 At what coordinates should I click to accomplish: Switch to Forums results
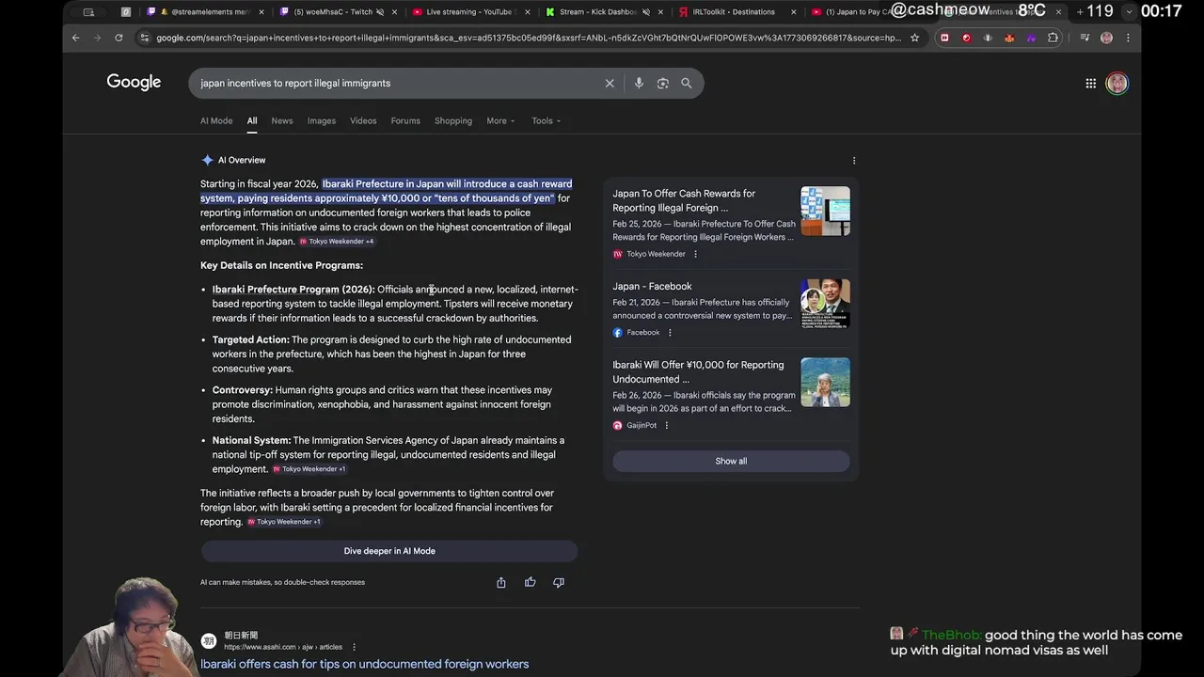(405, 120)
